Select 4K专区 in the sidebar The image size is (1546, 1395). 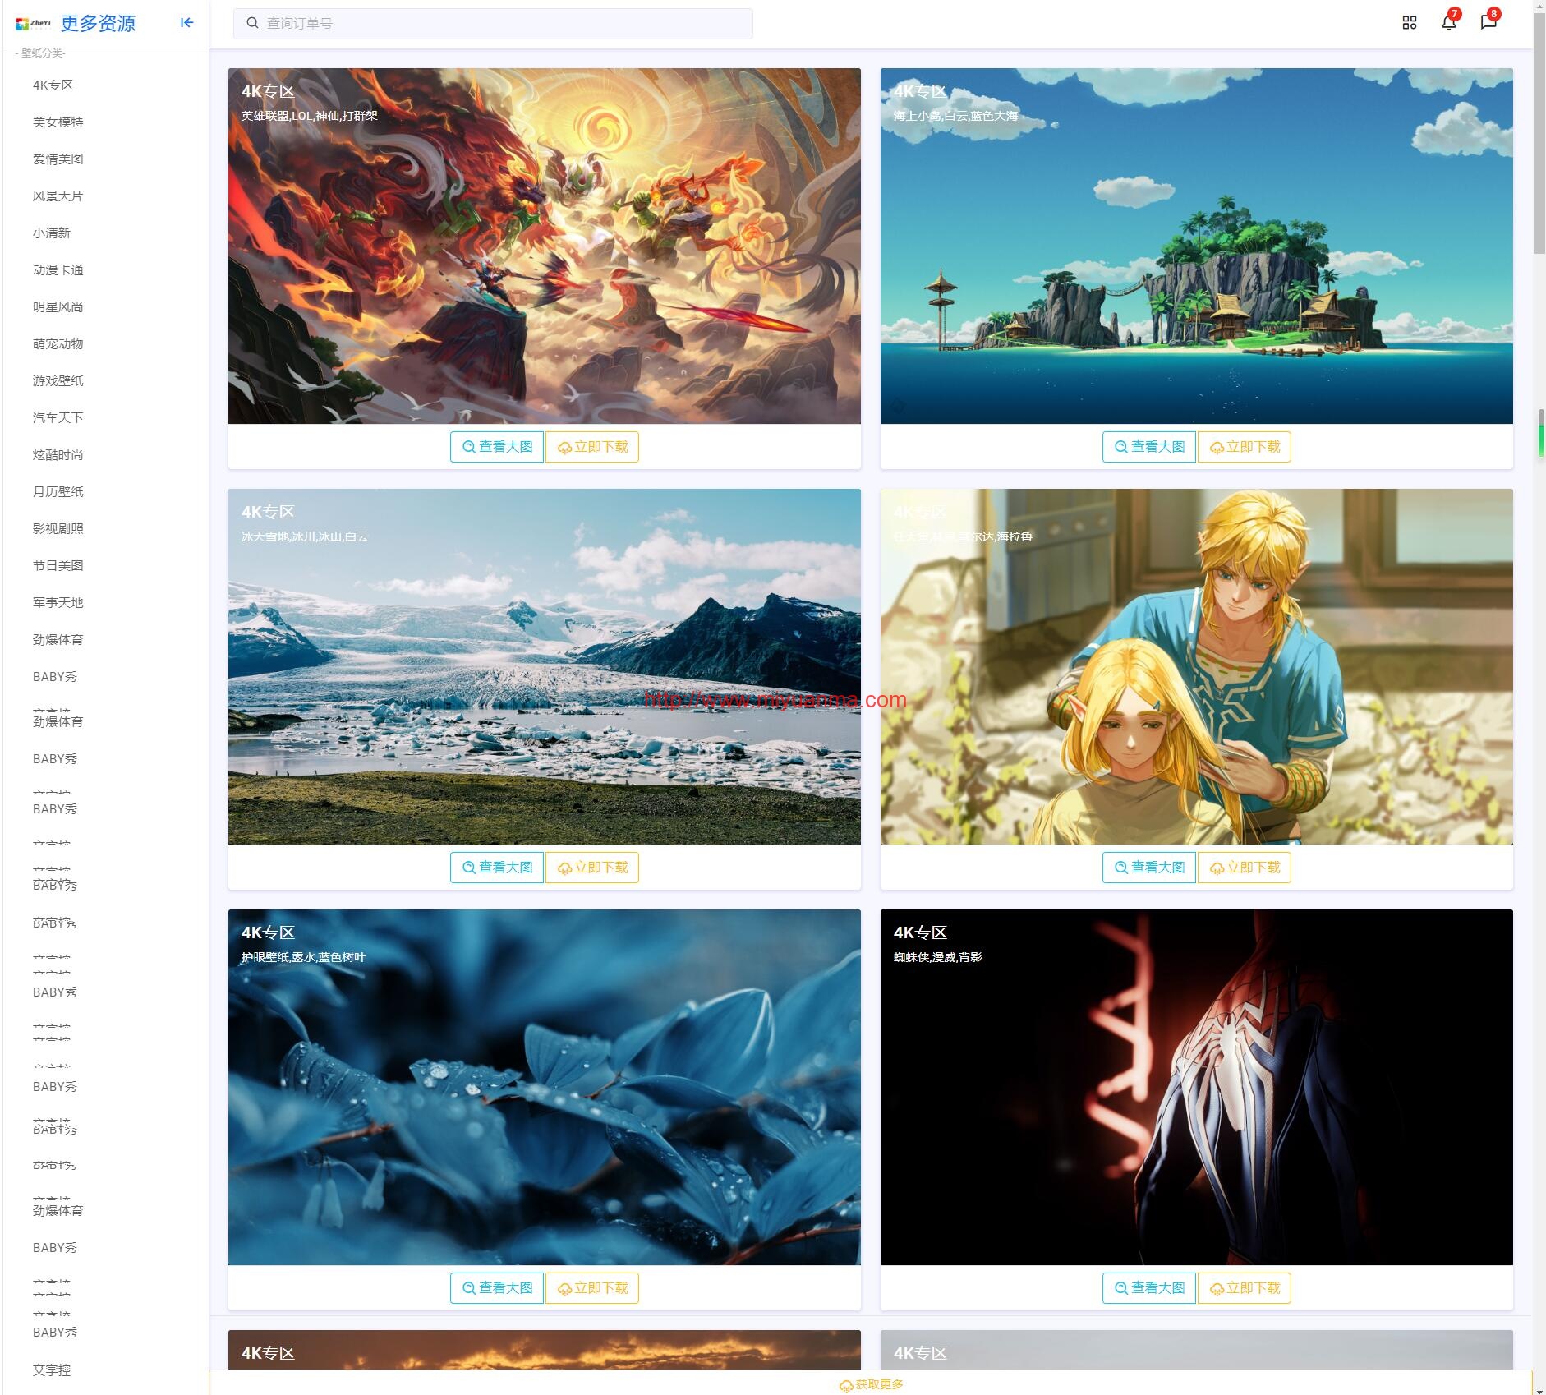click(53, 85)
